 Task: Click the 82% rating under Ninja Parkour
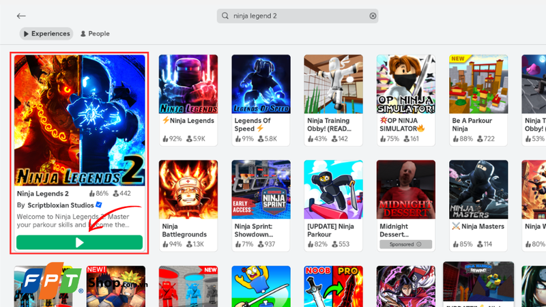pos(317,244)
